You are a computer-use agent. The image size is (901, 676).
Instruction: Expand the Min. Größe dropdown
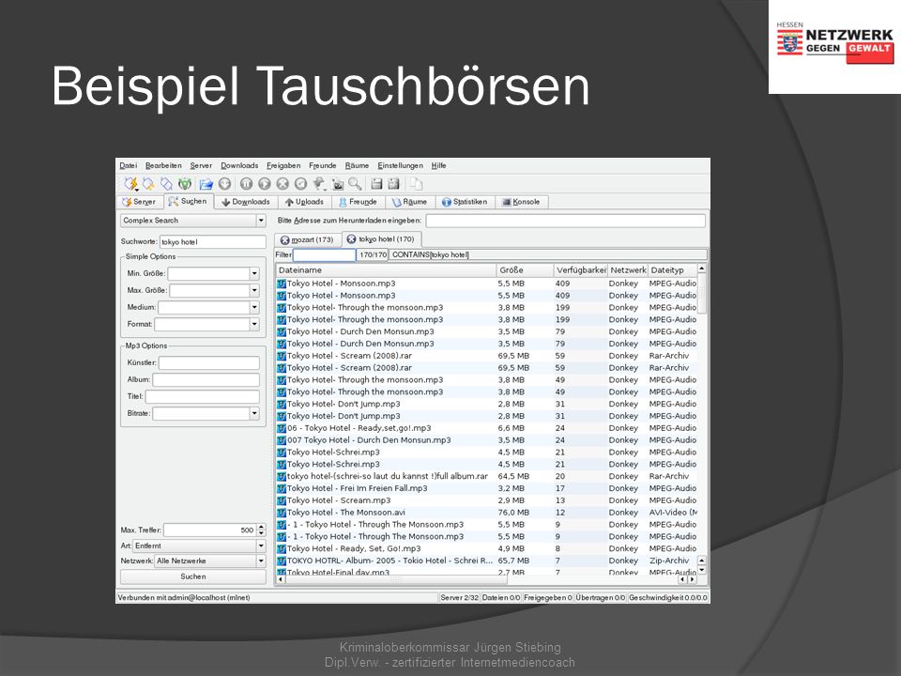click(x=254, y=273)
